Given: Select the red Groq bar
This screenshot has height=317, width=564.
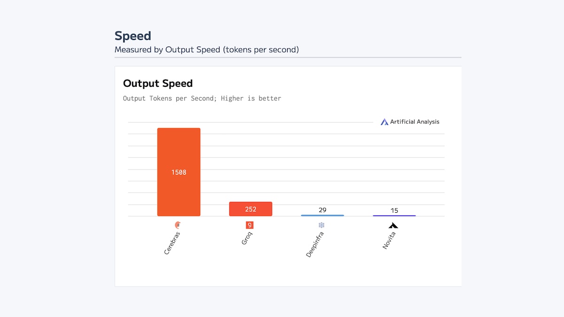Looking at the screenshot, I should coord(251,209).
